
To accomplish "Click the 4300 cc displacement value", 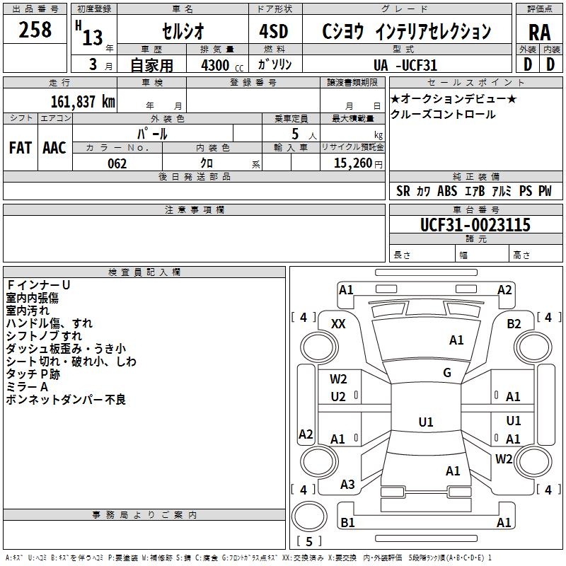I will coord(219,64).
